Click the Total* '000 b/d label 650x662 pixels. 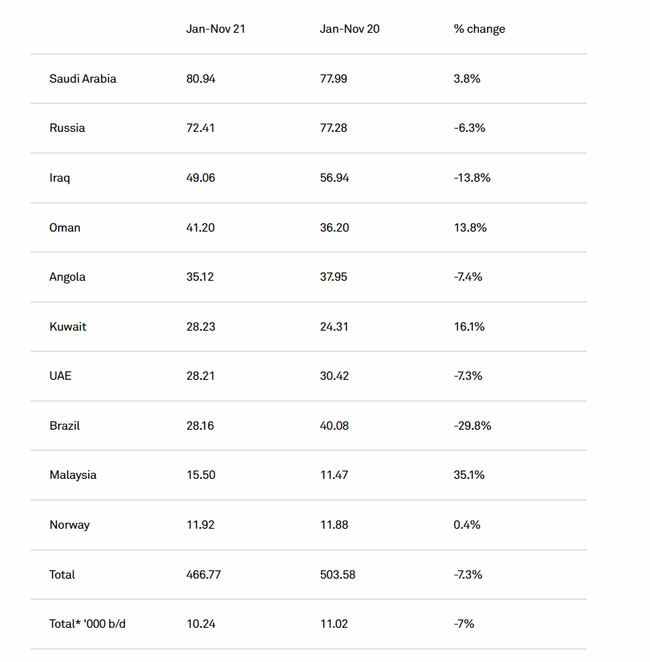pos(87,624)
